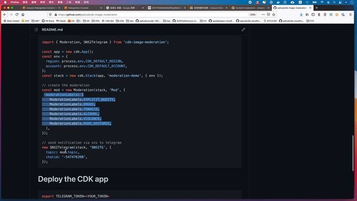Screen dimensions: 357x201
Task: Click ModerationLabels.RUDE_GESTURES code line
Action: click(x=80, y=123)
